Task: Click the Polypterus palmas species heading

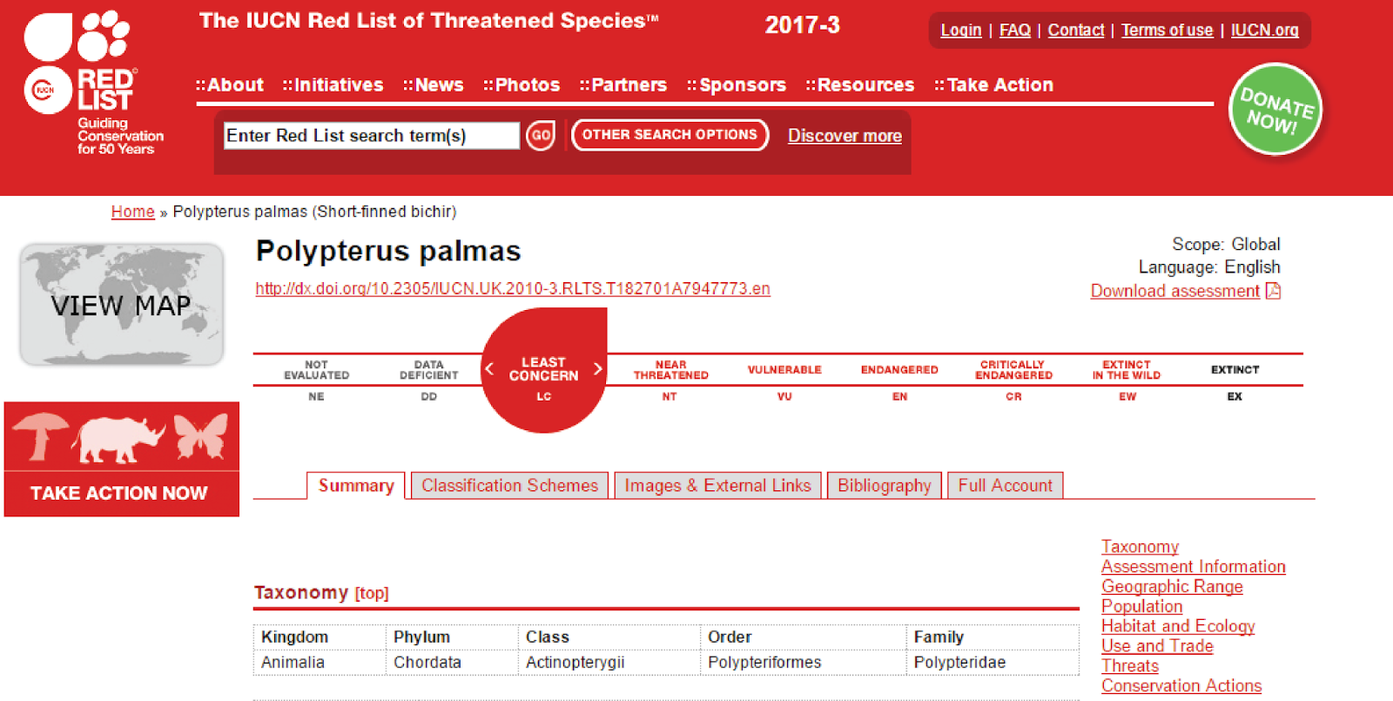Action: 388,251
